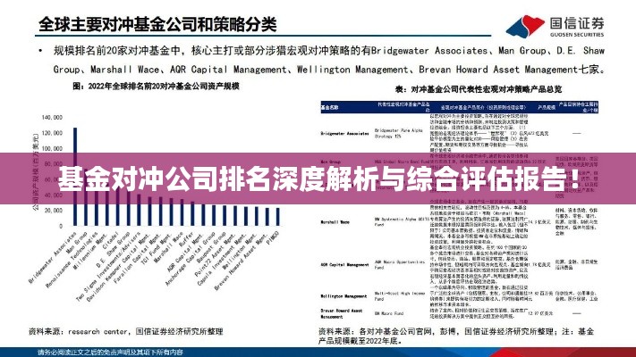Click the Brevan Howard Asset Management table row name
Image resolution: width=636 pixels, height=357 pixels.
(341, 313)
